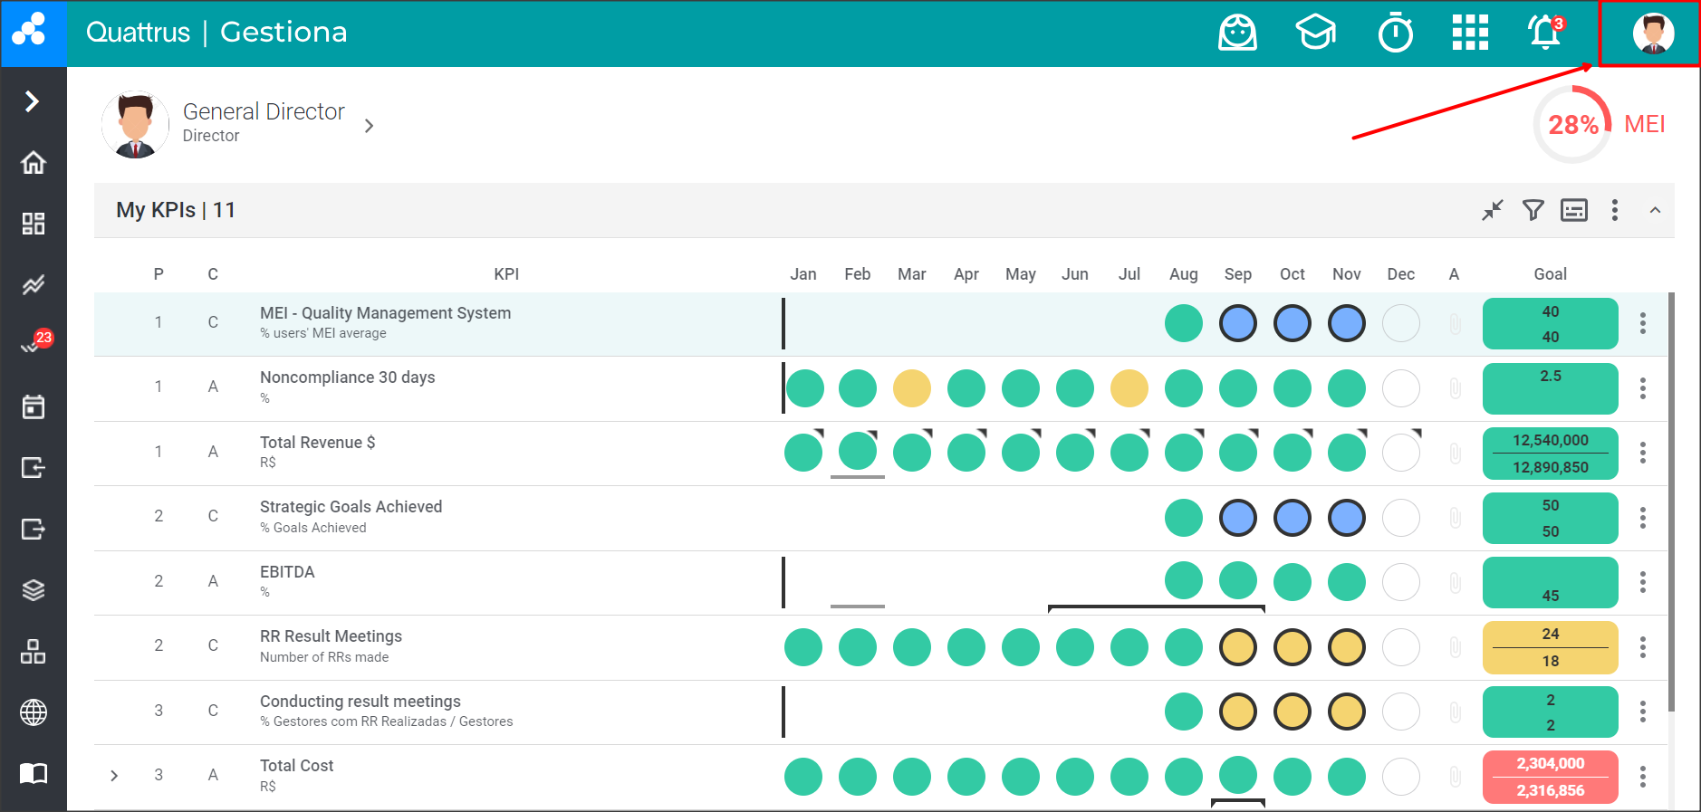1701x812 pixels.
Task: Click the graduation cap training icon
Action: pyautogui.click(x=1315, y=33)
